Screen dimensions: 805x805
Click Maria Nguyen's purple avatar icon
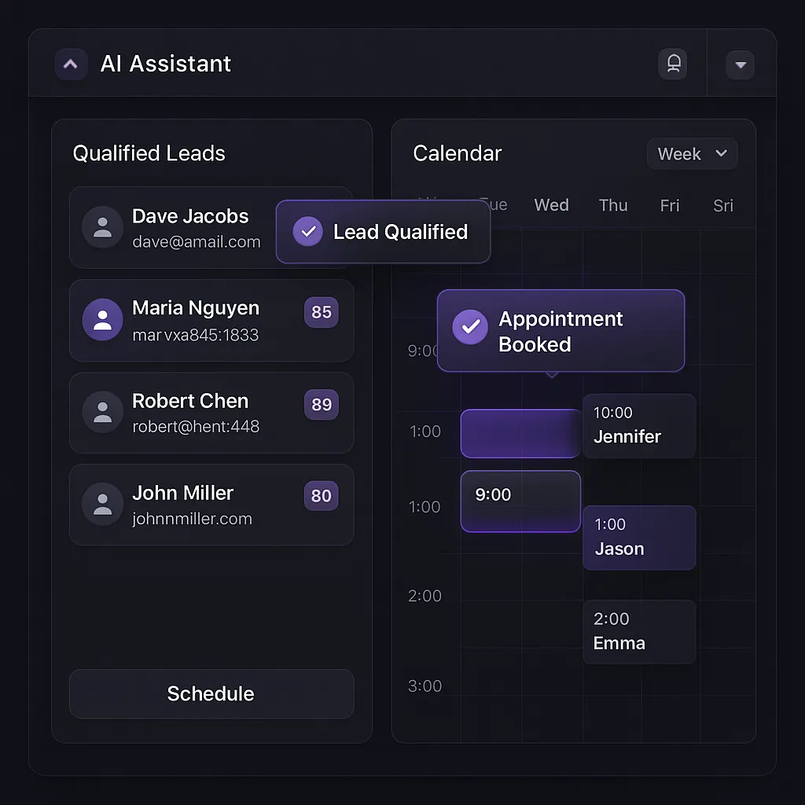[x=102, y=319]
